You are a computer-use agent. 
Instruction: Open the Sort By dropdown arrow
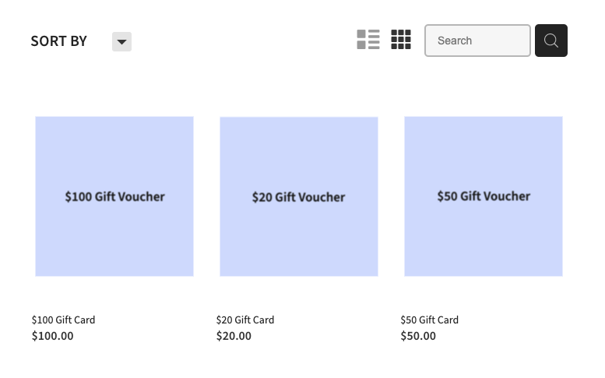coord(122,42)
